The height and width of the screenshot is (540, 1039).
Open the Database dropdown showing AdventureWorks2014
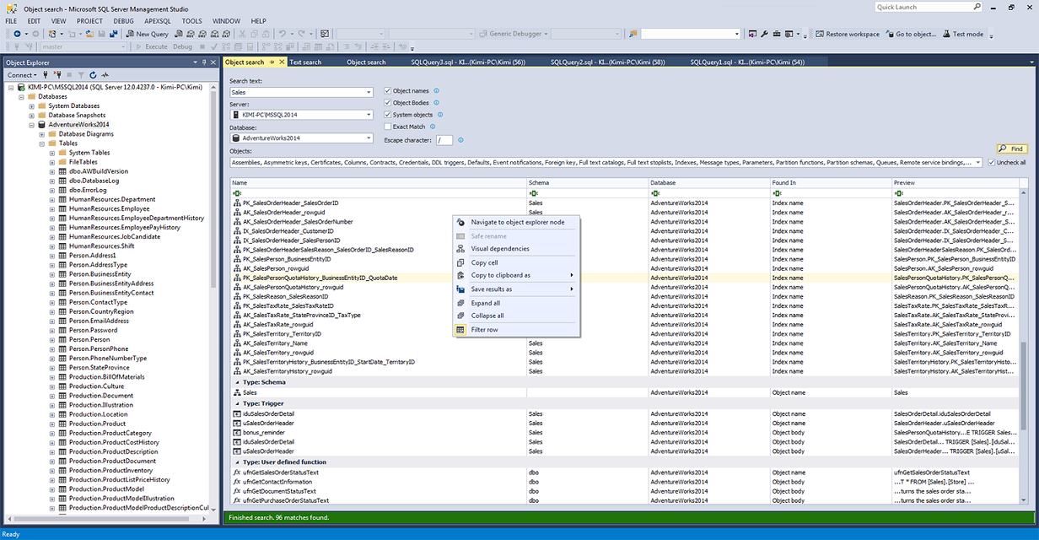(301, 138)
